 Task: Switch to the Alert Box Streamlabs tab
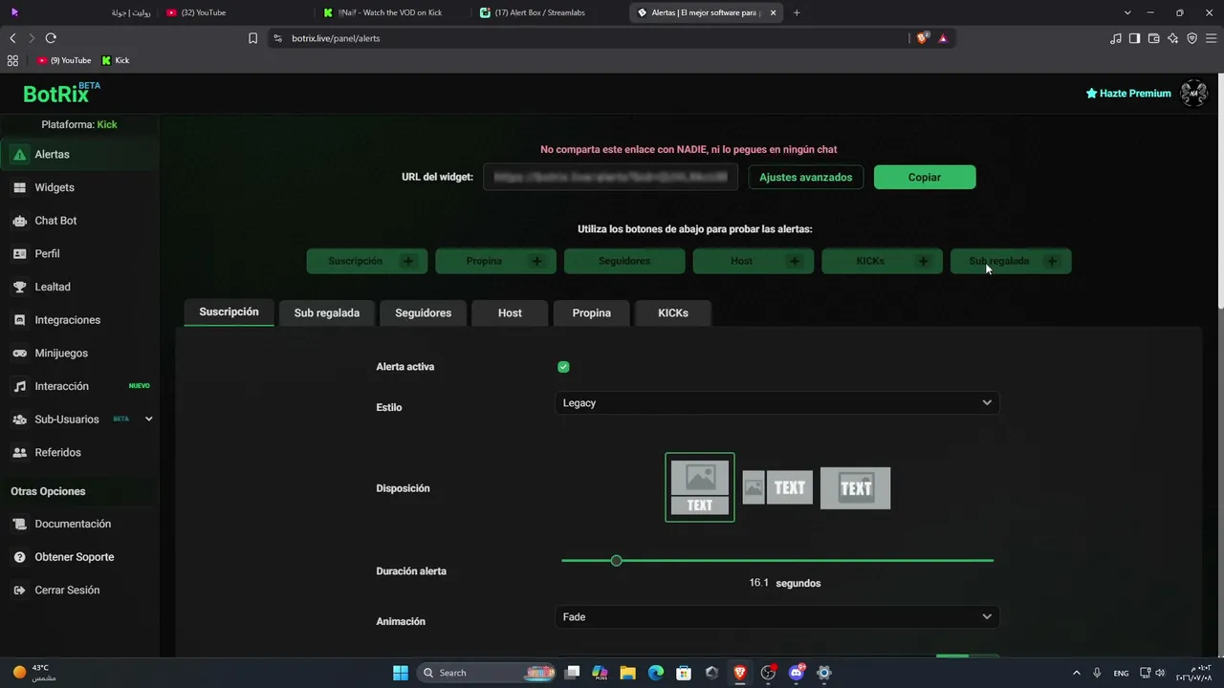coord(547,12)
